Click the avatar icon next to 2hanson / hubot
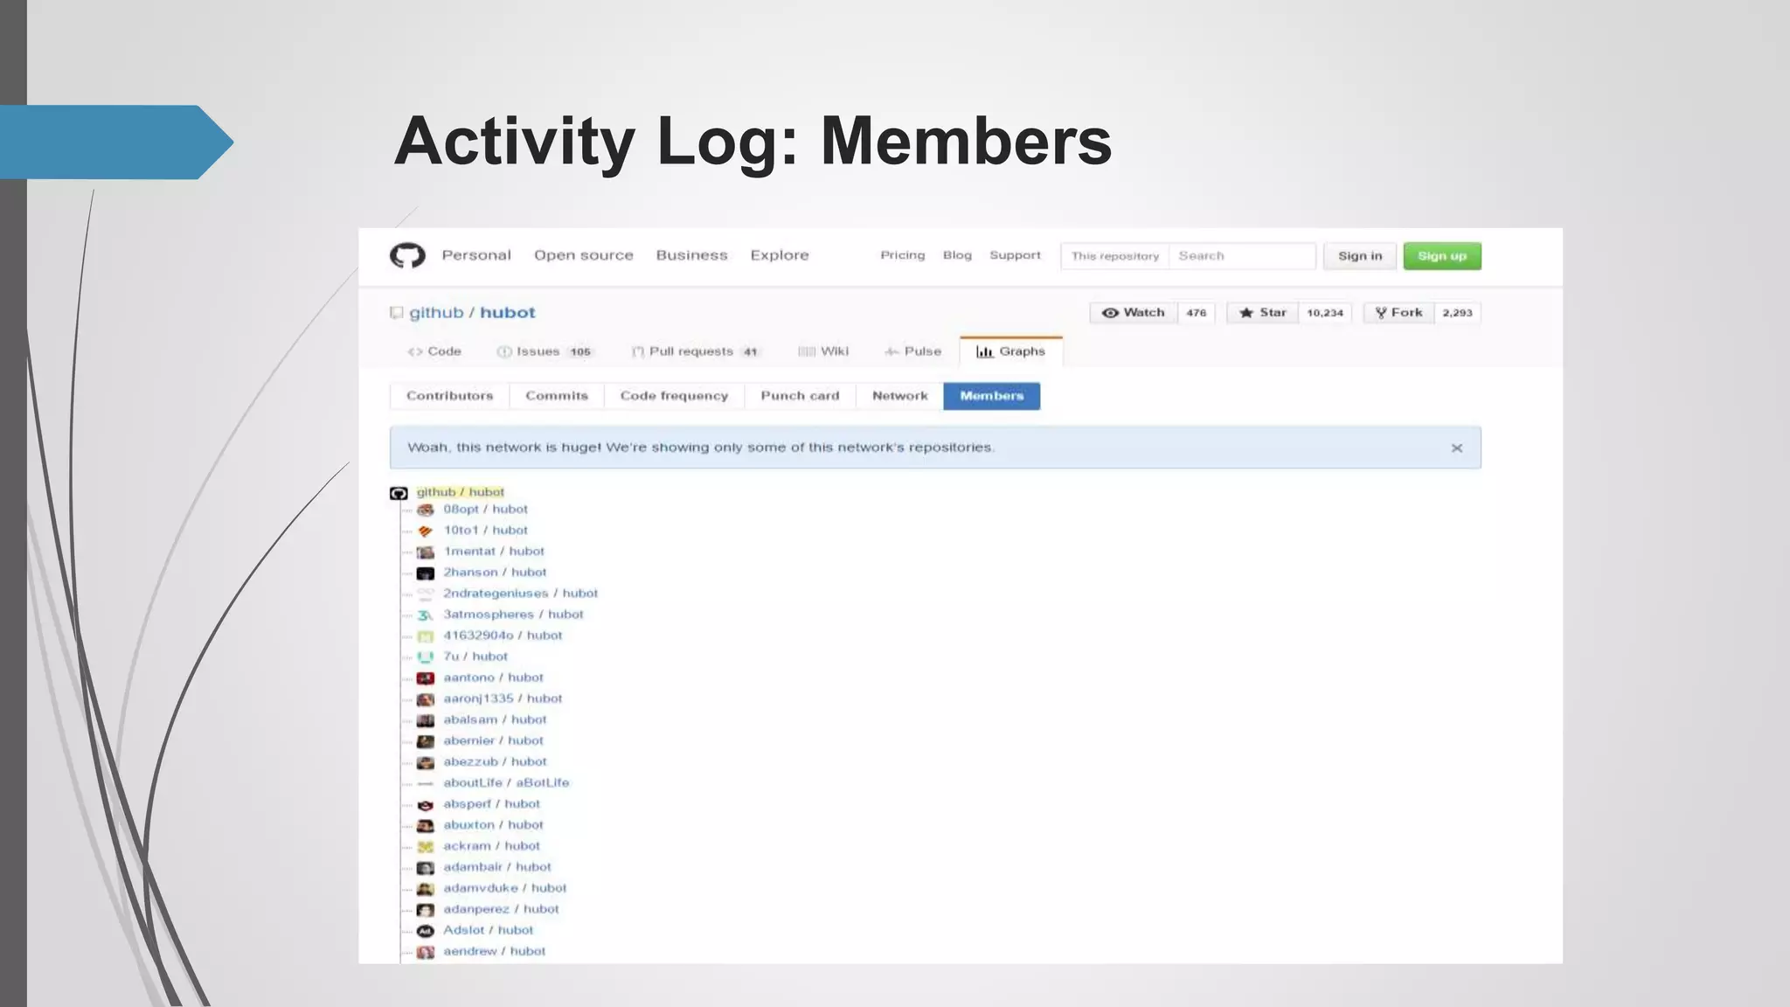 pos(426,573)
